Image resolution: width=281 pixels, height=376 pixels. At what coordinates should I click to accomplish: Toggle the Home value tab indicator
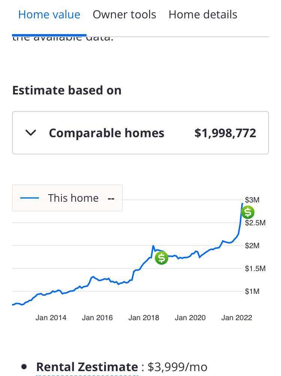[49, 14]
